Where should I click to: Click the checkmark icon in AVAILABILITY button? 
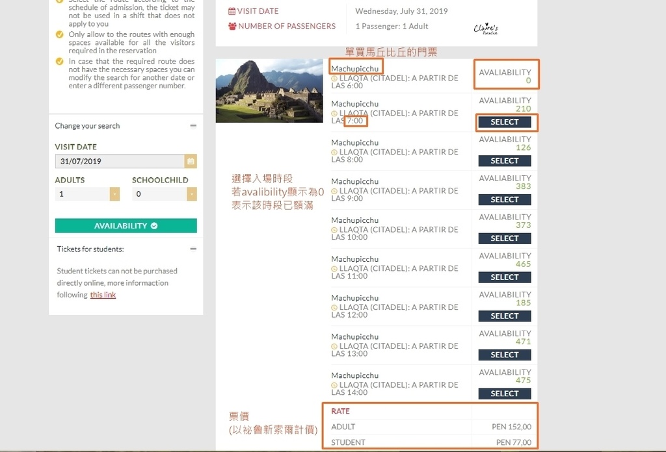pos(154,226)
